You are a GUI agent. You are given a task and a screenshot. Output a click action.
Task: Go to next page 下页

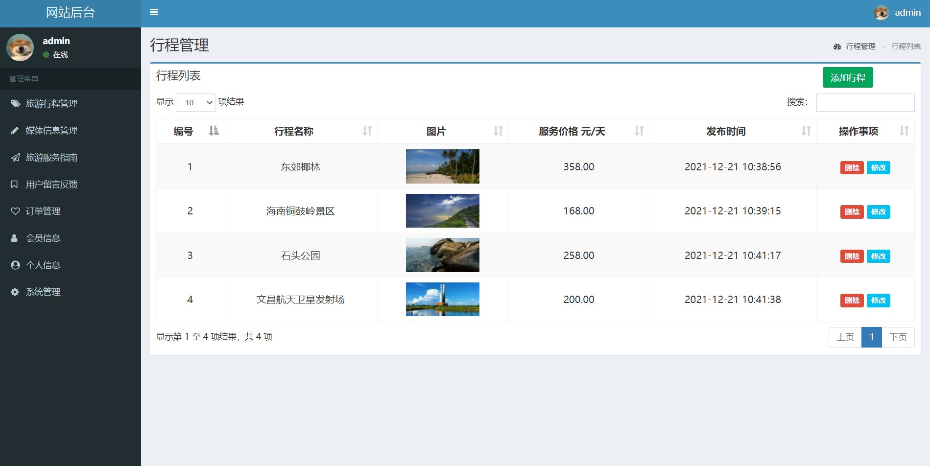click(x=898, y=337)
